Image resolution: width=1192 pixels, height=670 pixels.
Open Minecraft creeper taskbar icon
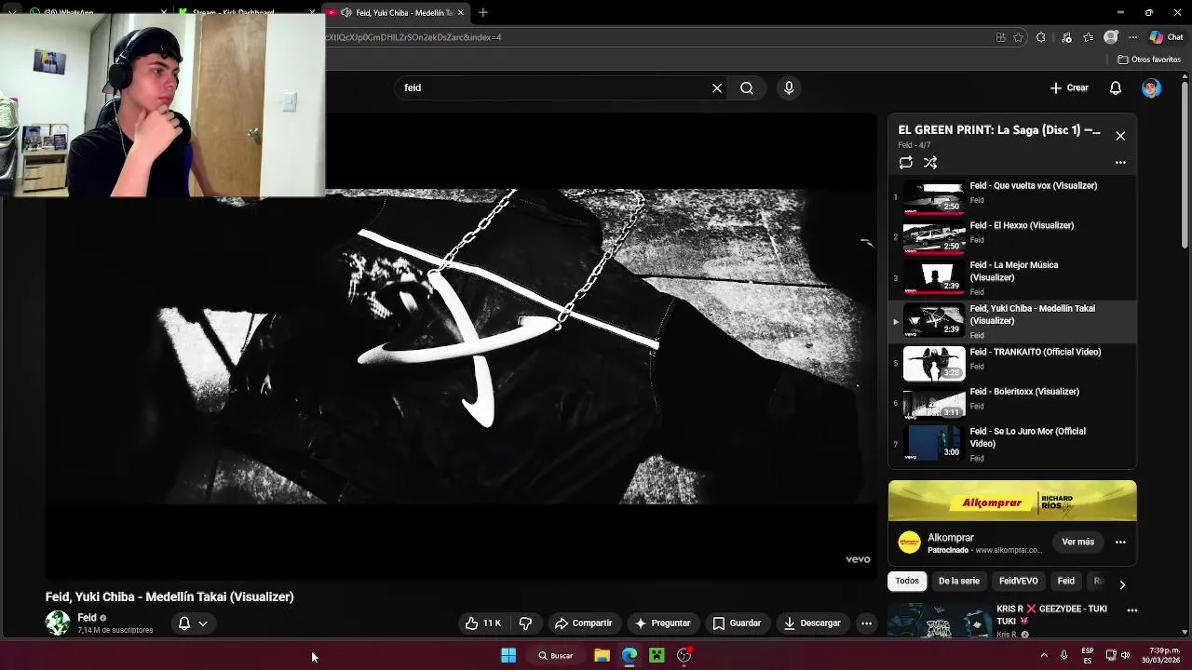657,656
